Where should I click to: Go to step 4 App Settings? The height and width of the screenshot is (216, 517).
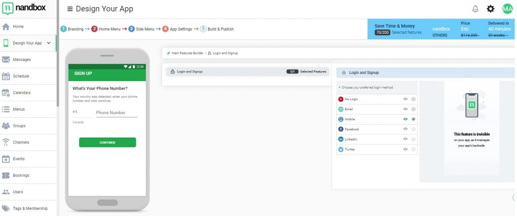pos(177,29)
